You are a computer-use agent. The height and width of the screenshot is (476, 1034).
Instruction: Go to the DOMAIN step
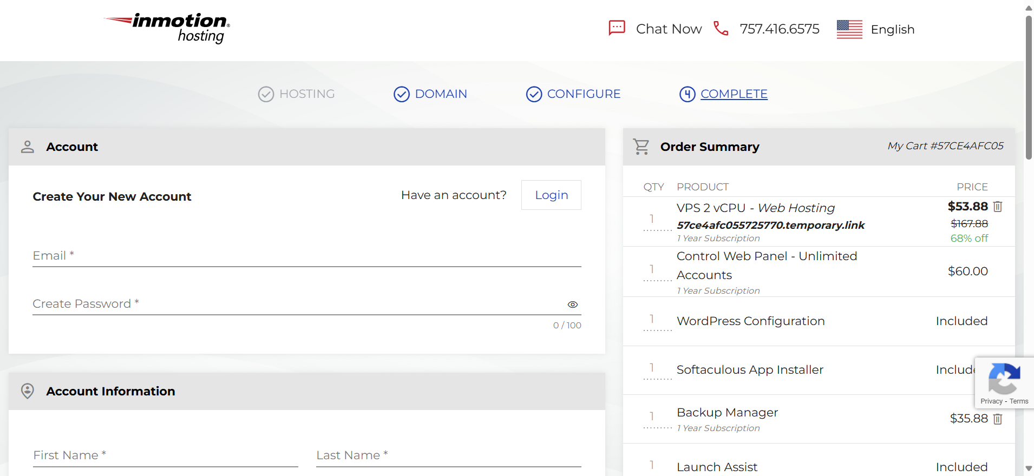441,94
